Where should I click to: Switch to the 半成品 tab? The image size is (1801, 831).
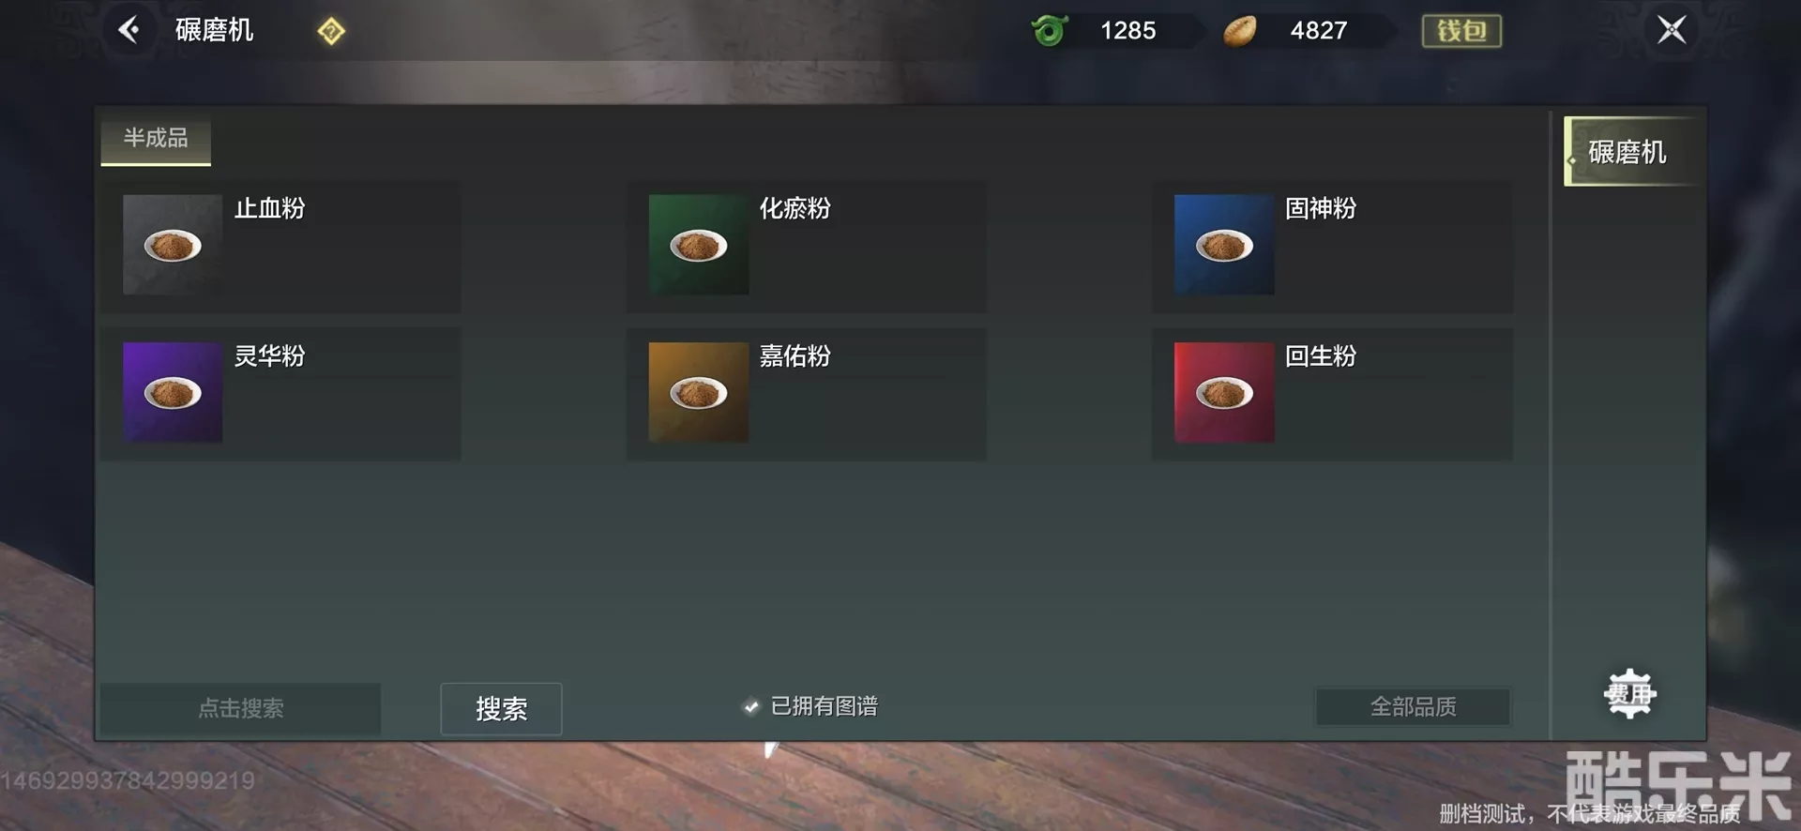point(156,141)
